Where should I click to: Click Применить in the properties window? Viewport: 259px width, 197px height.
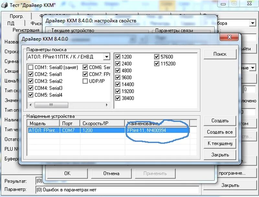coord(155,173)
